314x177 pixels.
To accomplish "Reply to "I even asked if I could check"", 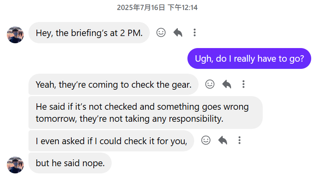I will tap(223, 140).
